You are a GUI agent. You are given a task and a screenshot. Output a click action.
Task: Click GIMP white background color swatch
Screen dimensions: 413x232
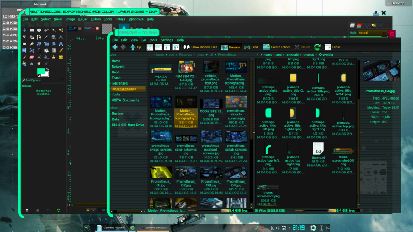tap(46, 74)
